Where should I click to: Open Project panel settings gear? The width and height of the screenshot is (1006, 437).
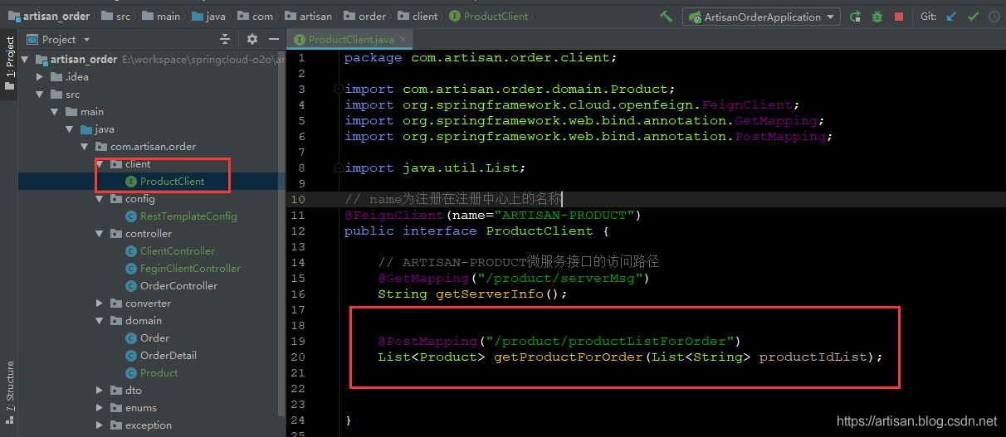click(x=252, y=39)
